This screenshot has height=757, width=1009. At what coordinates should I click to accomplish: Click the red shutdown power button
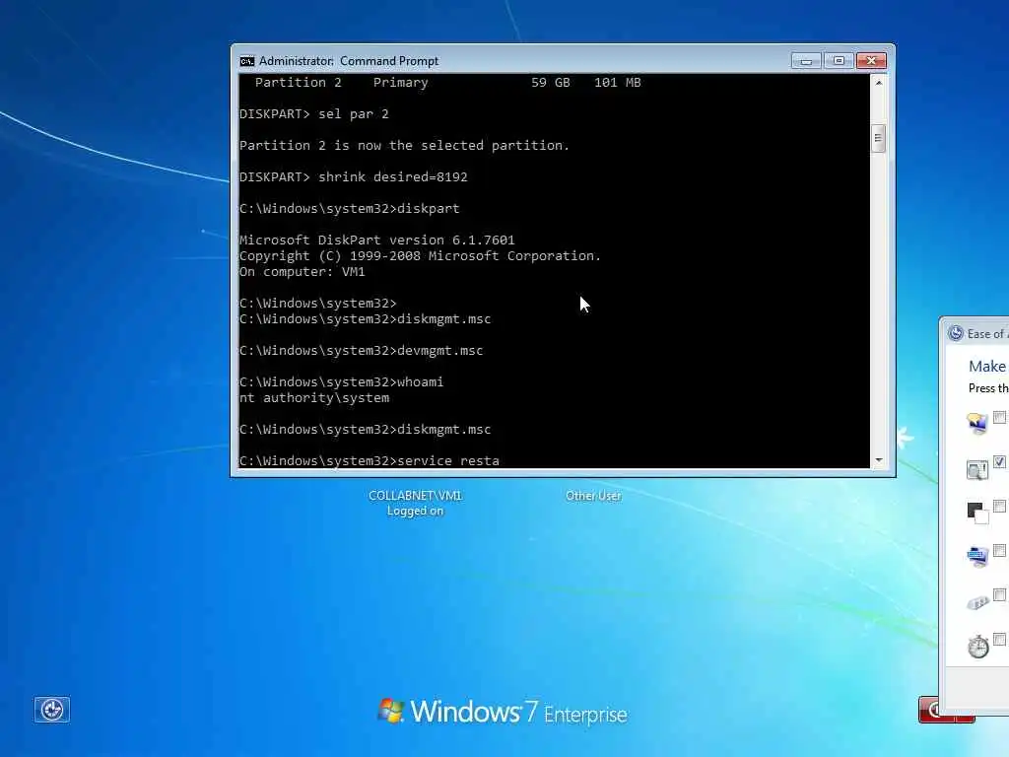pos(928,710)
